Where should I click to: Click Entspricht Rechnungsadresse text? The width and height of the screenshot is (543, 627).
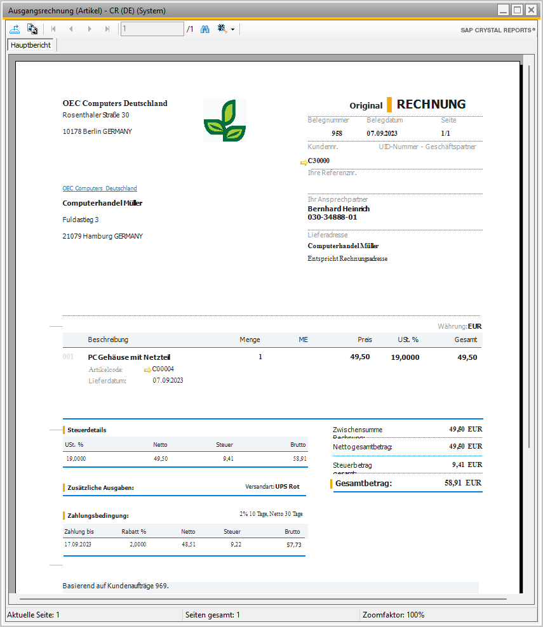point(347,259)
